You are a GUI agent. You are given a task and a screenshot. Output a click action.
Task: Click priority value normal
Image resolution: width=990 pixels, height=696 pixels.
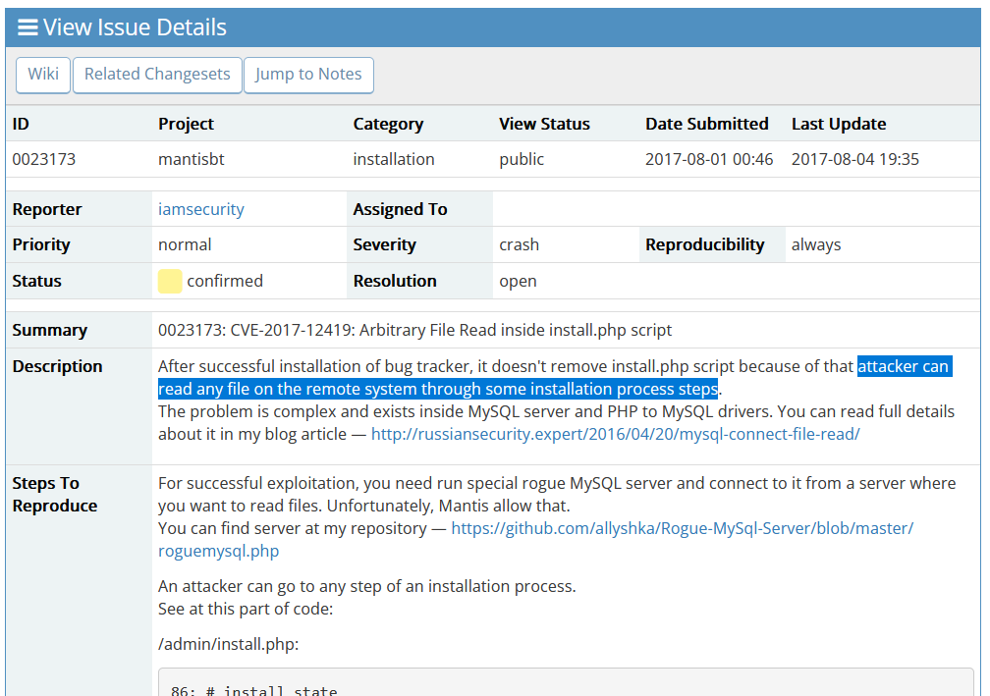coord(185,244)
